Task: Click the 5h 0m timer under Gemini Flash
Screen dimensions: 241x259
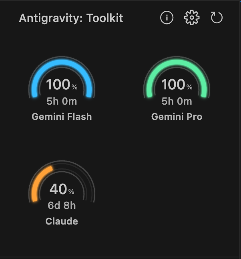Action: pos(62,101)
